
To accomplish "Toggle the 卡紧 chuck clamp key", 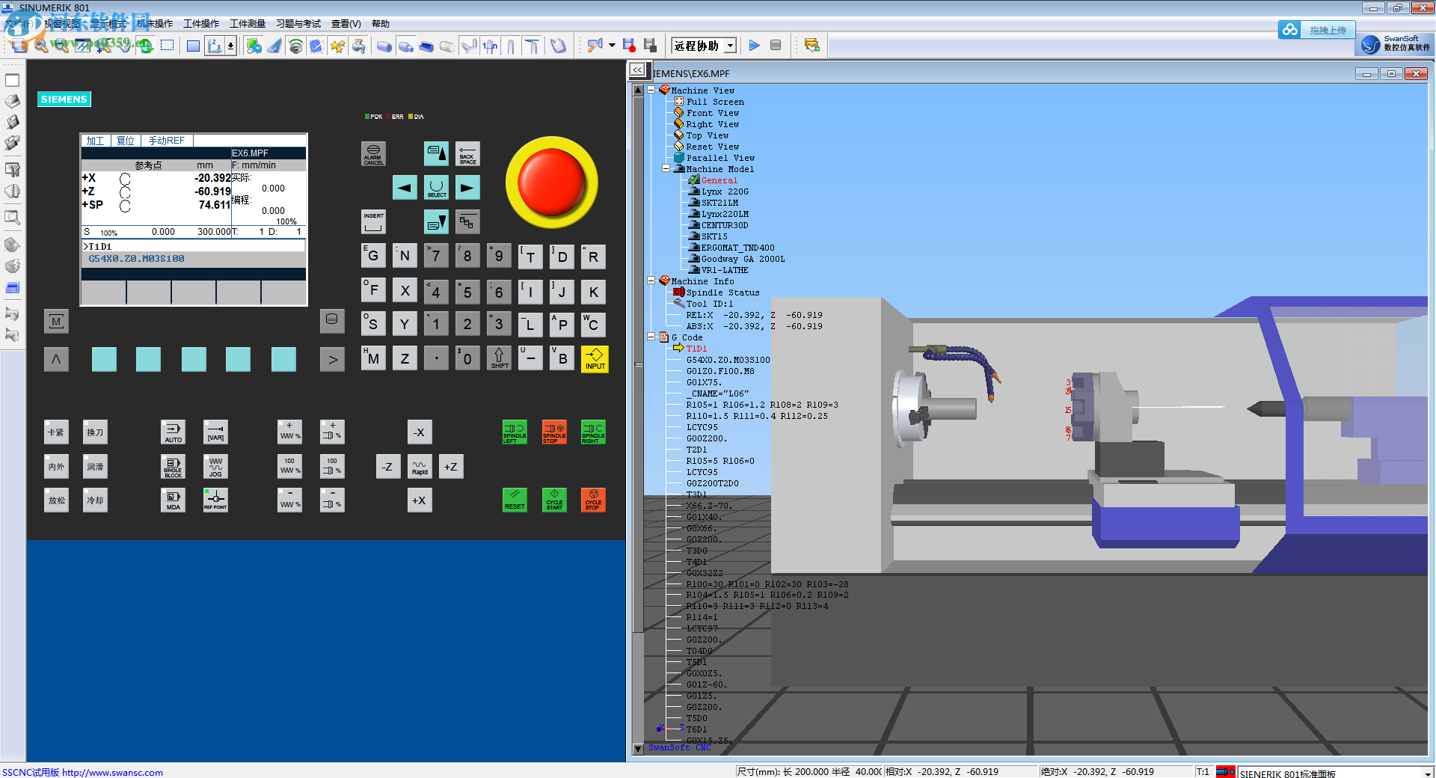I will point(56,432).
